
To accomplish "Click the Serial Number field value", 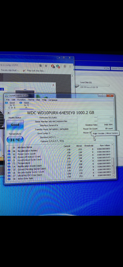I will 63,122.
